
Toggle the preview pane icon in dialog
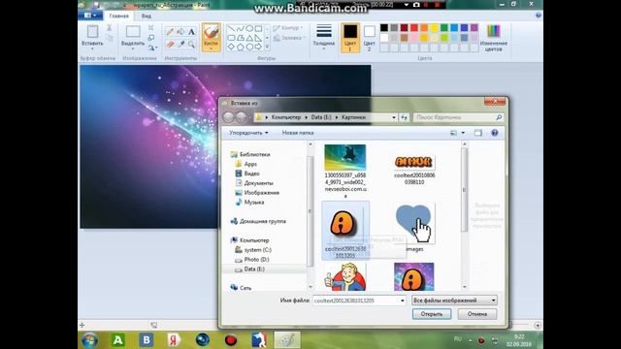tap(478, 133)
